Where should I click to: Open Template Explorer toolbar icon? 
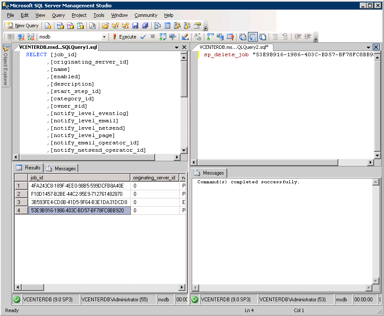pyautogui.click(x=187, y=26)
